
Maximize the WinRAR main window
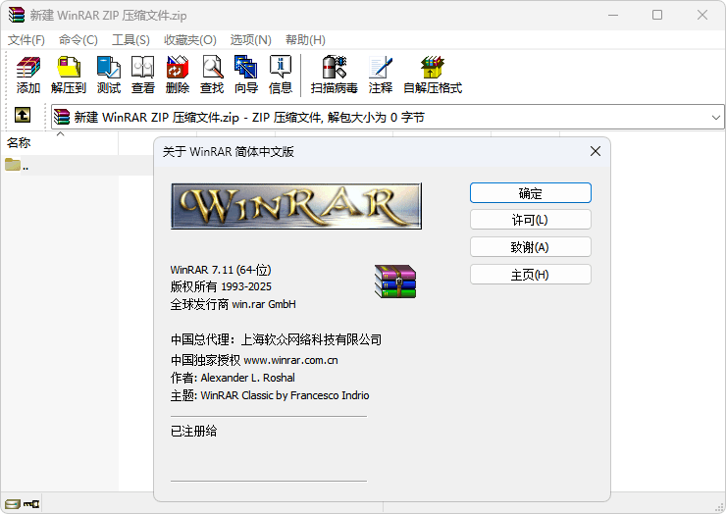click(657, 15)
